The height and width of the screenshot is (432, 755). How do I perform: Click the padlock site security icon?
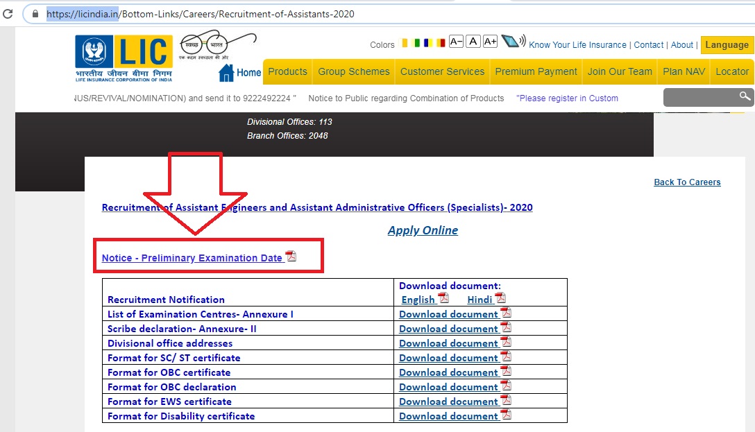[35, 14]
